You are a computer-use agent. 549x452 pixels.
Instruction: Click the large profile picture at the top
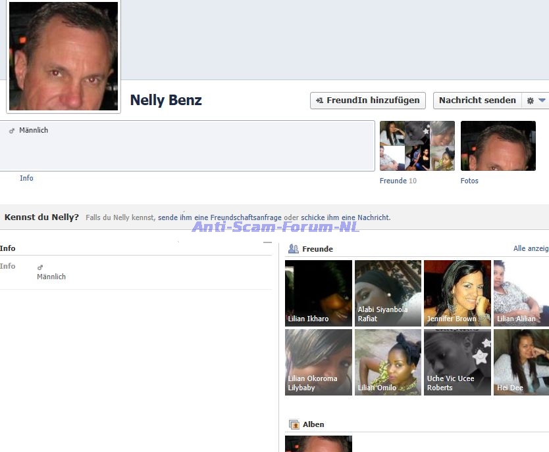[63, 56]
